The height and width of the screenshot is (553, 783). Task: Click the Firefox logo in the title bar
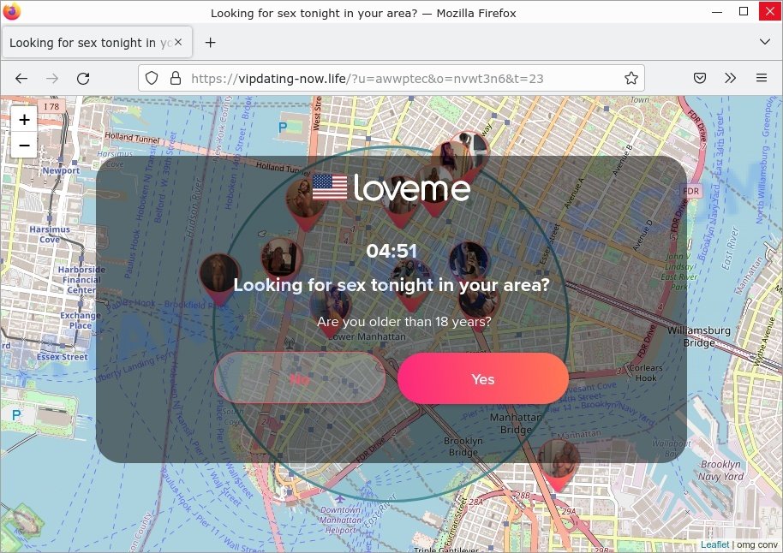click(x=11, y=11)
